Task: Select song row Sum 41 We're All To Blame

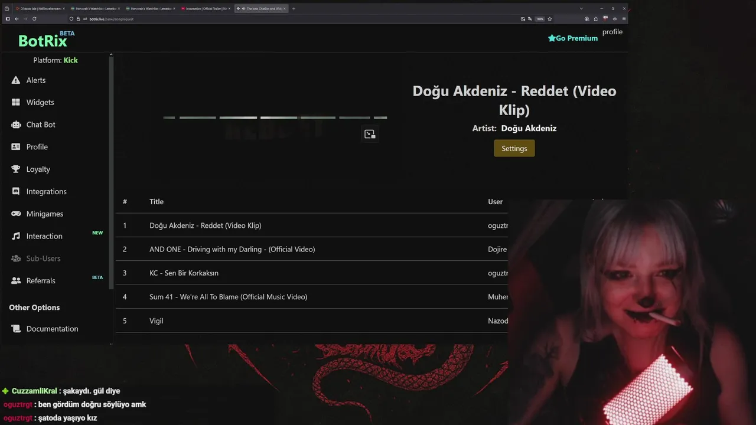Action: point(312,297)
